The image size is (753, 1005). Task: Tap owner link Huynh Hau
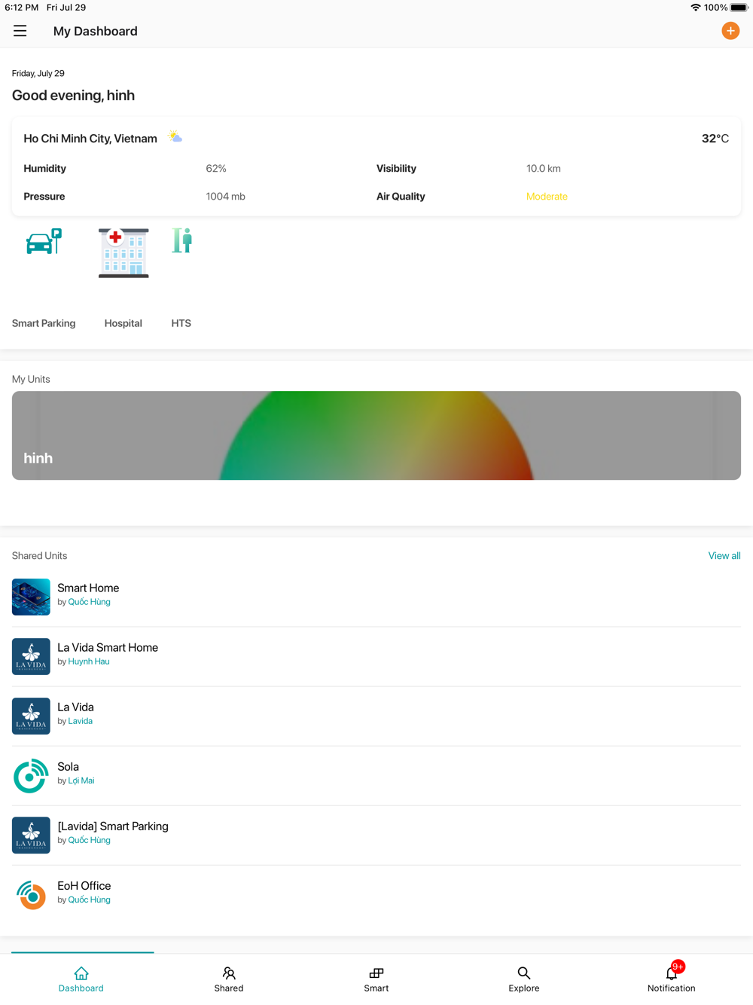click(x=89, y=661)
